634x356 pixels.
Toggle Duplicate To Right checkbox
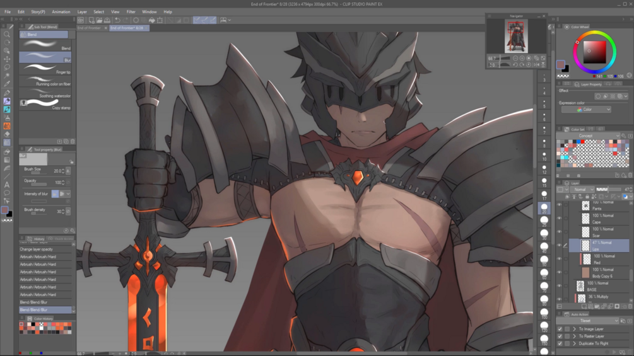[560, 343]
